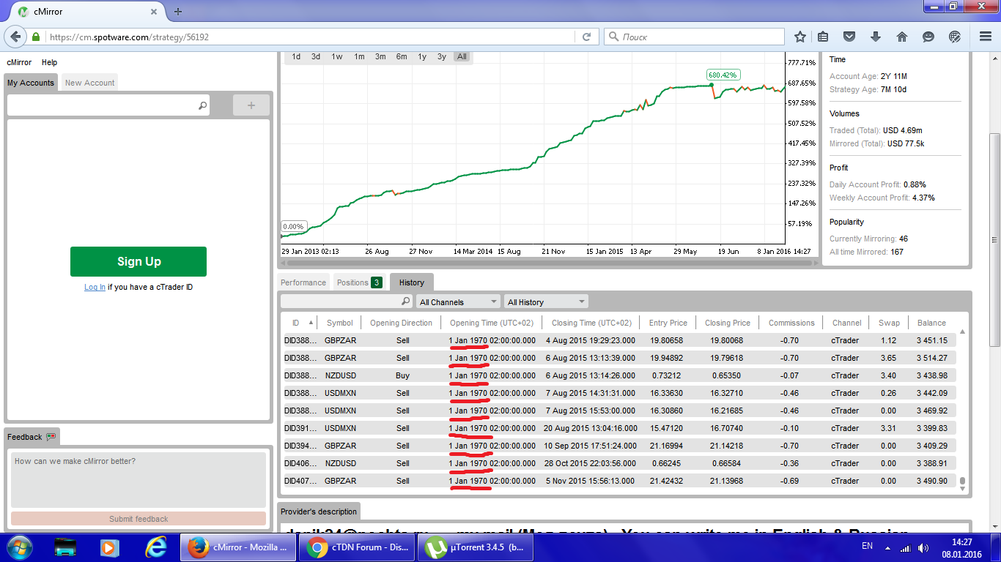Sort by Swap column header
Image resolution: width=1001 pixels, height=562 pixels.
[x=889, y=323]
